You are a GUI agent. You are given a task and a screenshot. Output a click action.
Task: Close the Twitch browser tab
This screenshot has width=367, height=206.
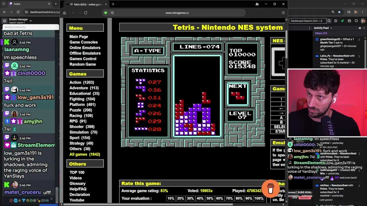(49, 4)
